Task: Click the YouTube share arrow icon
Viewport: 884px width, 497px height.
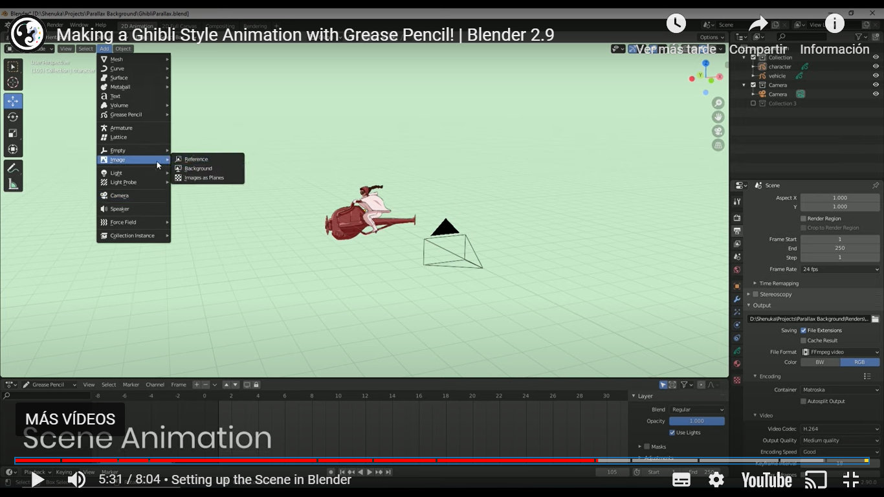Action: click(758, 25)
